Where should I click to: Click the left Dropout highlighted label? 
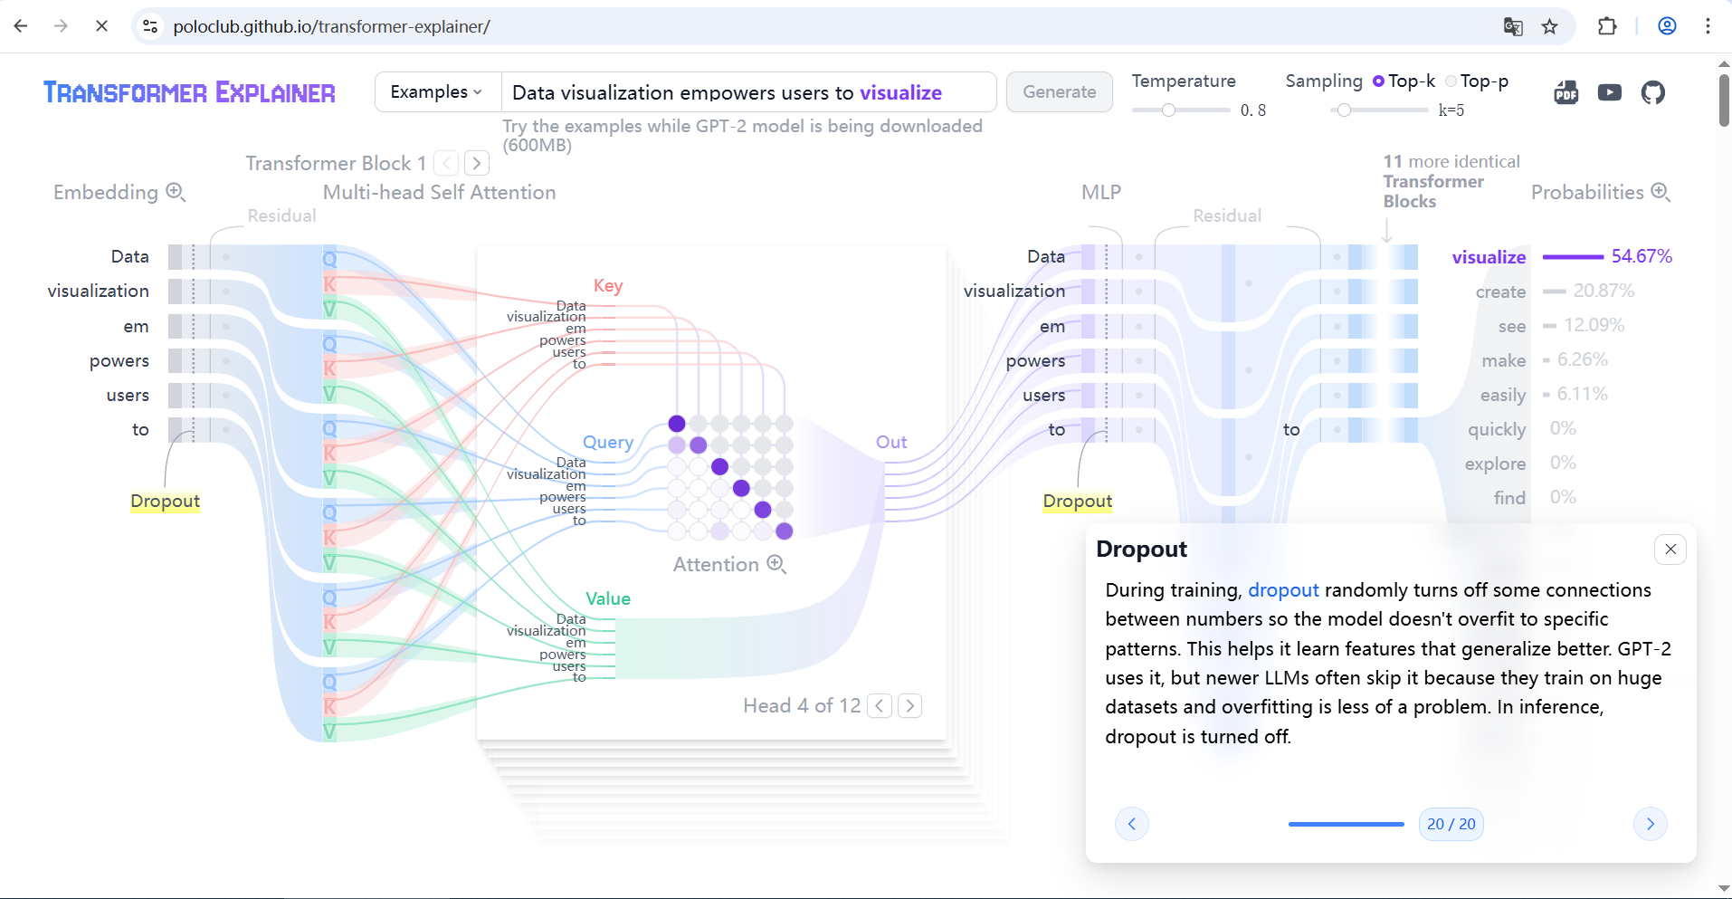(165, 502)
